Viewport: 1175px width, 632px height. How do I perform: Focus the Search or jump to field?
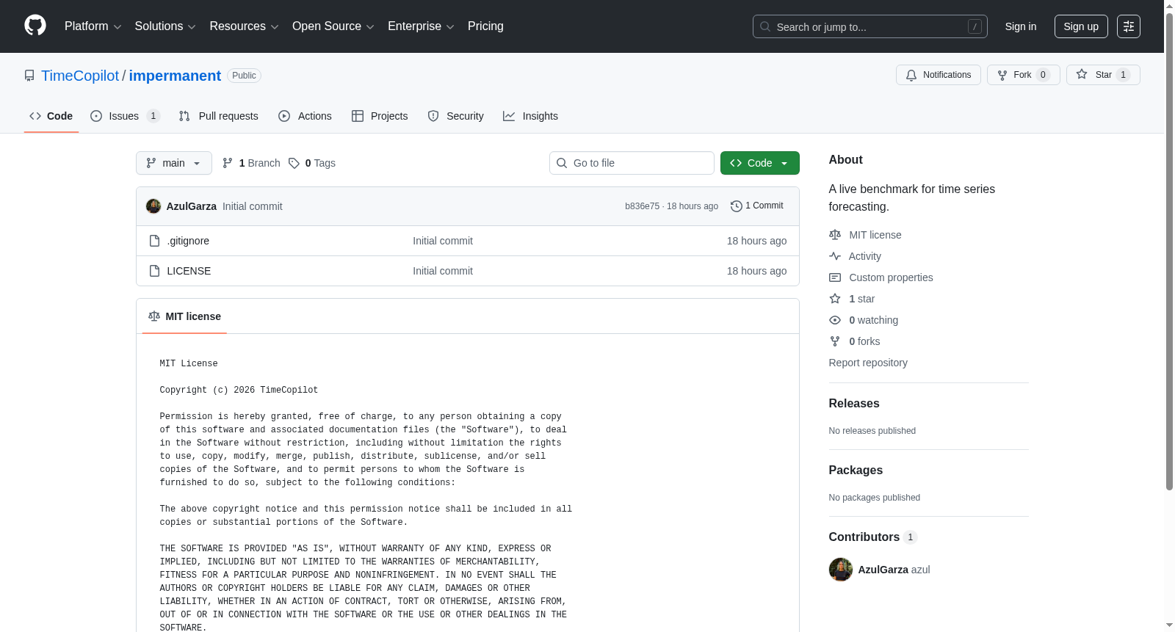pos(870,26)
